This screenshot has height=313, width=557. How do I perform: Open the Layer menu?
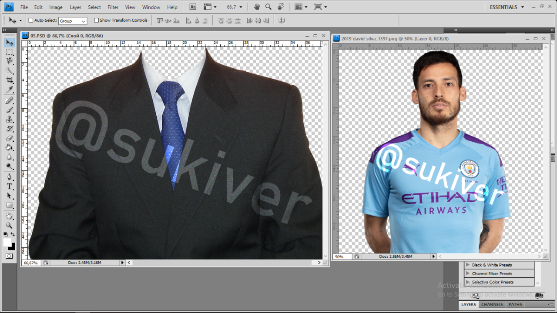coord(75,7)
